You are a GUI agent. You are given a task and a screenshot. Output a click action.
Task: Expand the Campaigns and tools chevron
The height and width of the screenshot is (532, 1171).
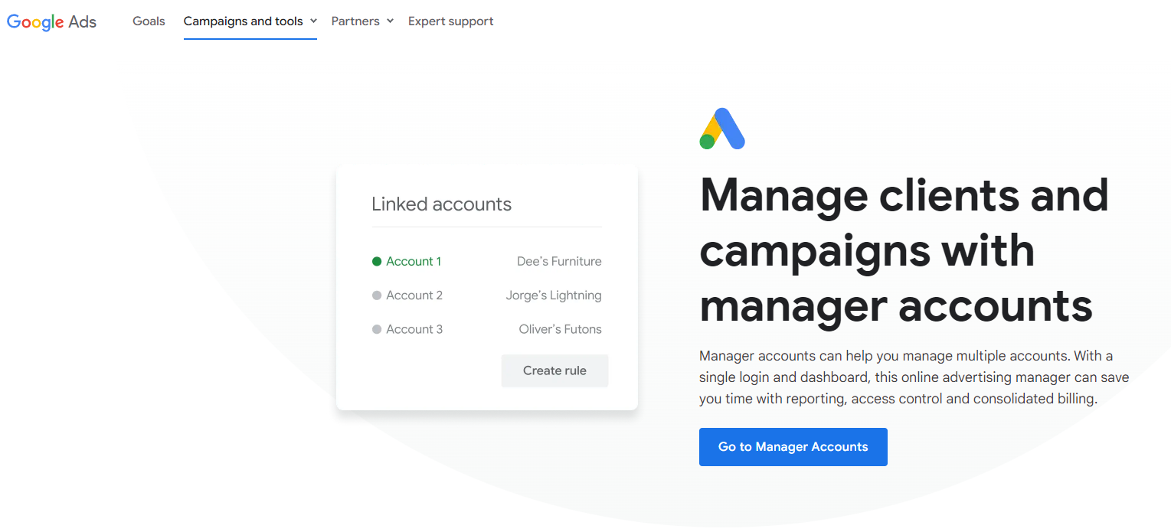coord(312,21)
